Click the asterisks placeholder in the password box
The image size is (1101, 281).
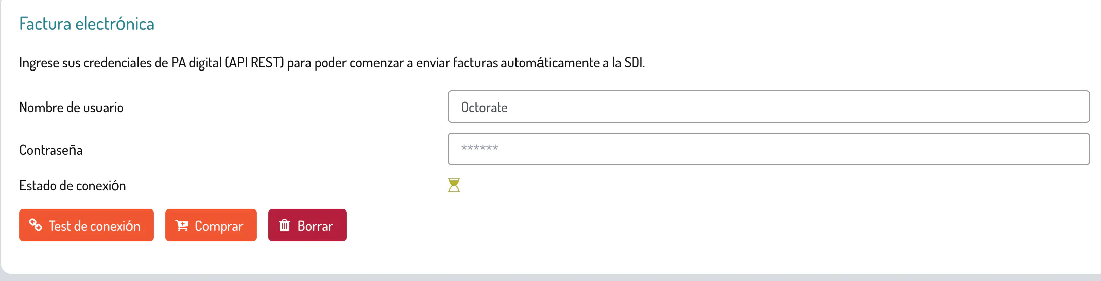[x=479, y=148]
